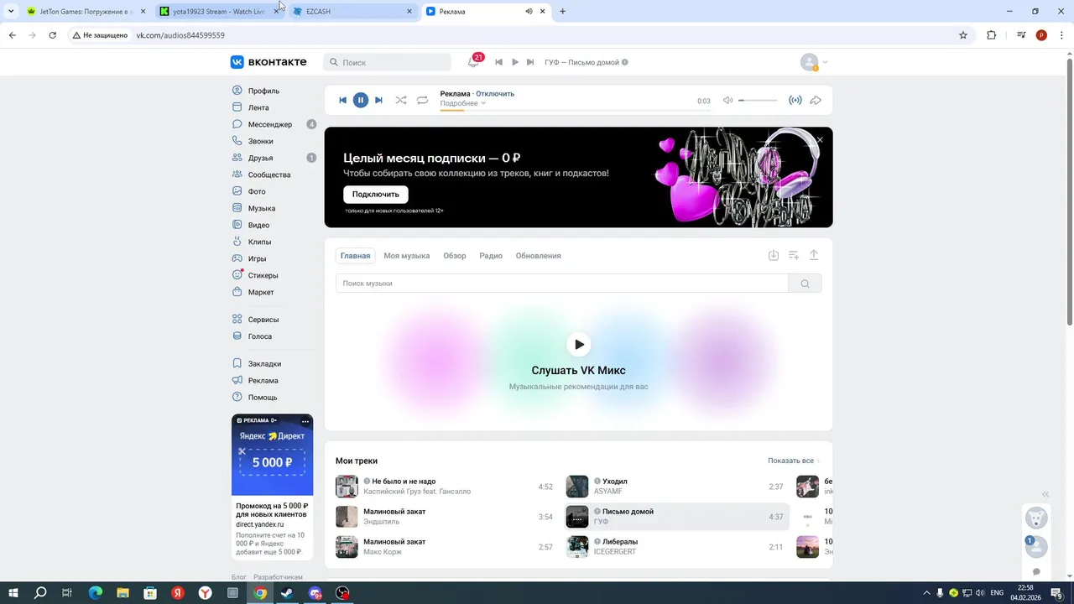Go to previous track in audio player
The image size is (1074, 604).
click(342, 100)
